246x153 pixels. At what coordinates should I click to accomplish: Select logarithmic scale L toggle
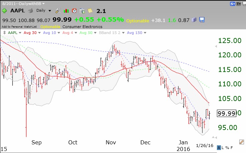coord(223,148)
